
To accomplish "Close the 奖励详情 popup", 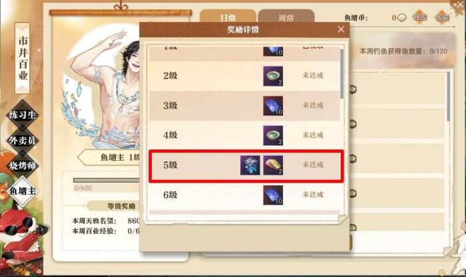I will [341, 29].
